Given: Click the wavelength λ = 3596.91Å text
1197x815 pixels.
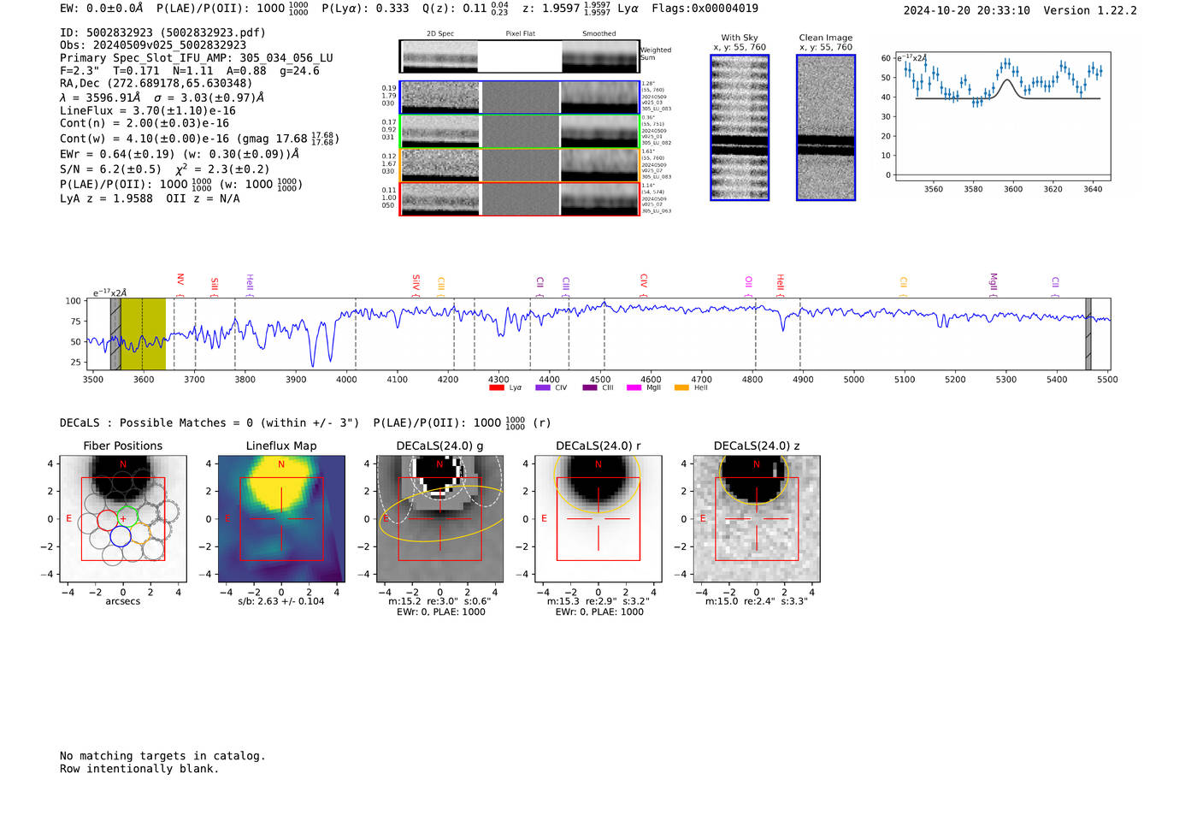Looking at the screenshot, I should click(101, 97).
